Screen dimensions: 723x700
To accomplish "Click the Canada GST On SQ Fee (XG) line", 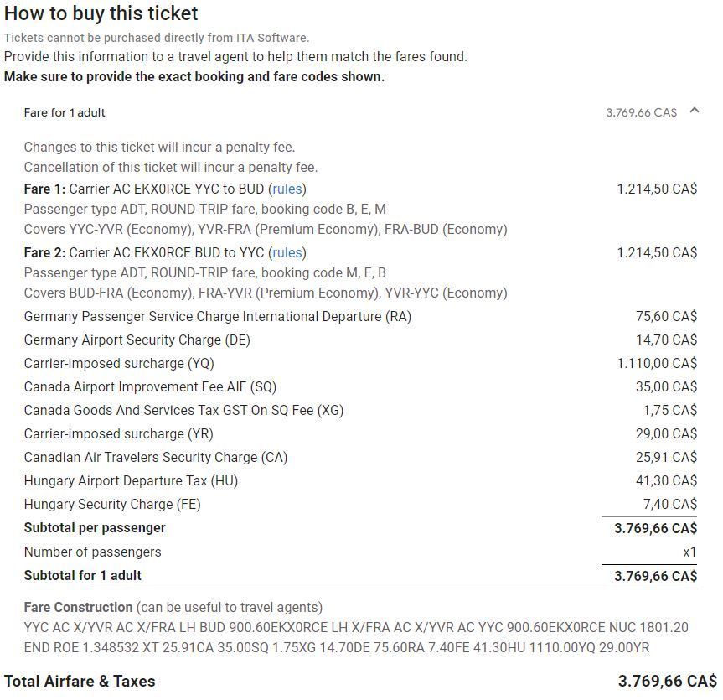I will 183,411.
